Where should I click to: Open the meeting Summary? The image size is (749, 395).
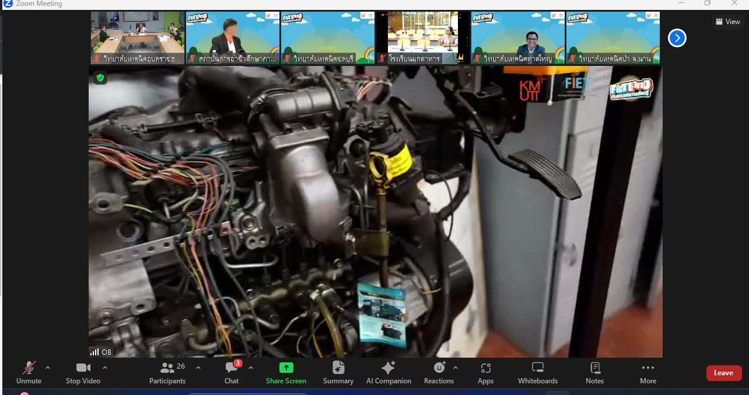[x=338, y=372]
